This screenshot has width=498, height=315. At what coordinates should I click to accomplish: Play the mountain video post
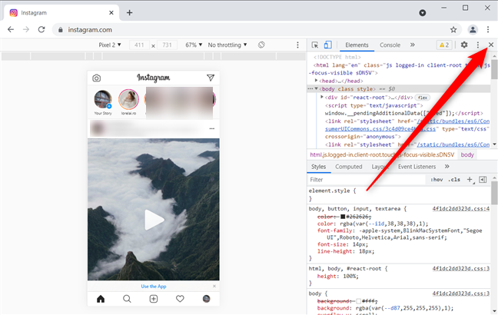tap(154, 220)
